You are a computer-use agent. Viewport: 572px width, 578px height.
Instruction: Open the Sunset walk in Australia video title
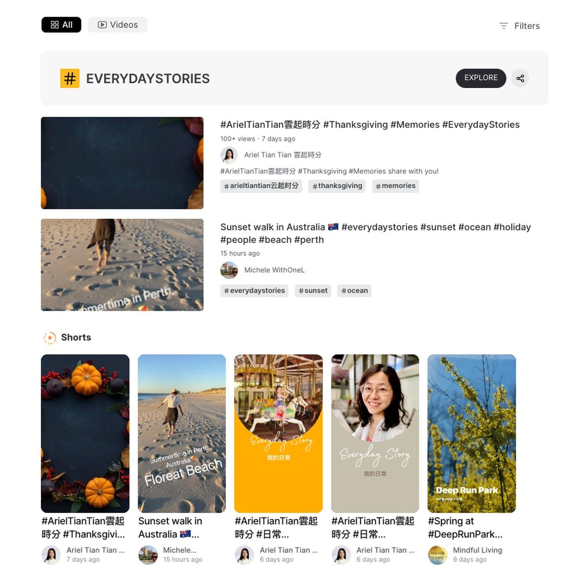375,234
